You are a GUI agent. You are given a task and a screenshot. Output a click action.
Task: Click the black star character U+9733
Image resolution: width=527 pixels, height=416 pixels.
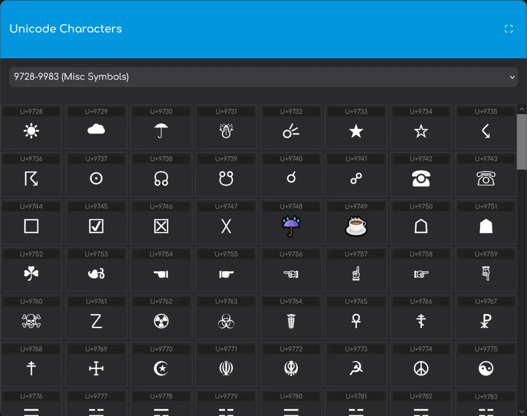click(356, 130)
